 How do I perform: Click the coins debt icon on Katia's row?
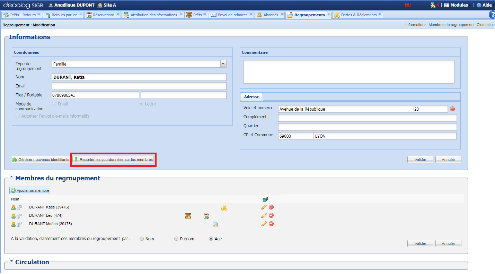click(x=224, y=208)
